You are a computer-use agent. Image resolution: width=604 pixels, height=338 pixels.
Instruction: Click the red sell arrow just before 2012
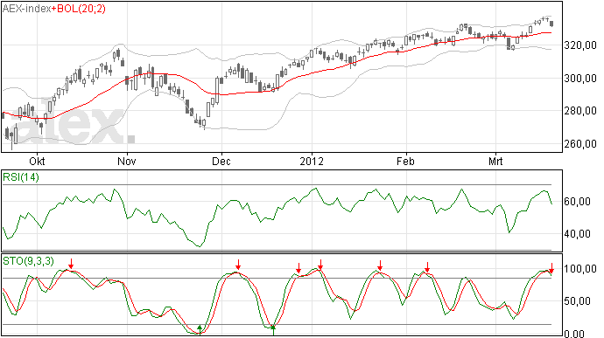[298, 267]
